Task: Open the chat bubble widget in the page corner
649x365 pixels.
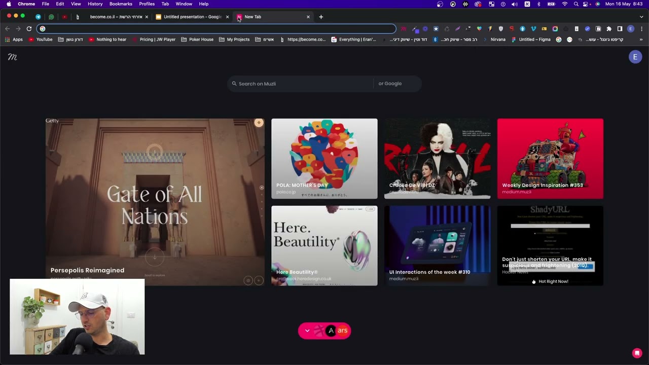Action: coord(637,353)
